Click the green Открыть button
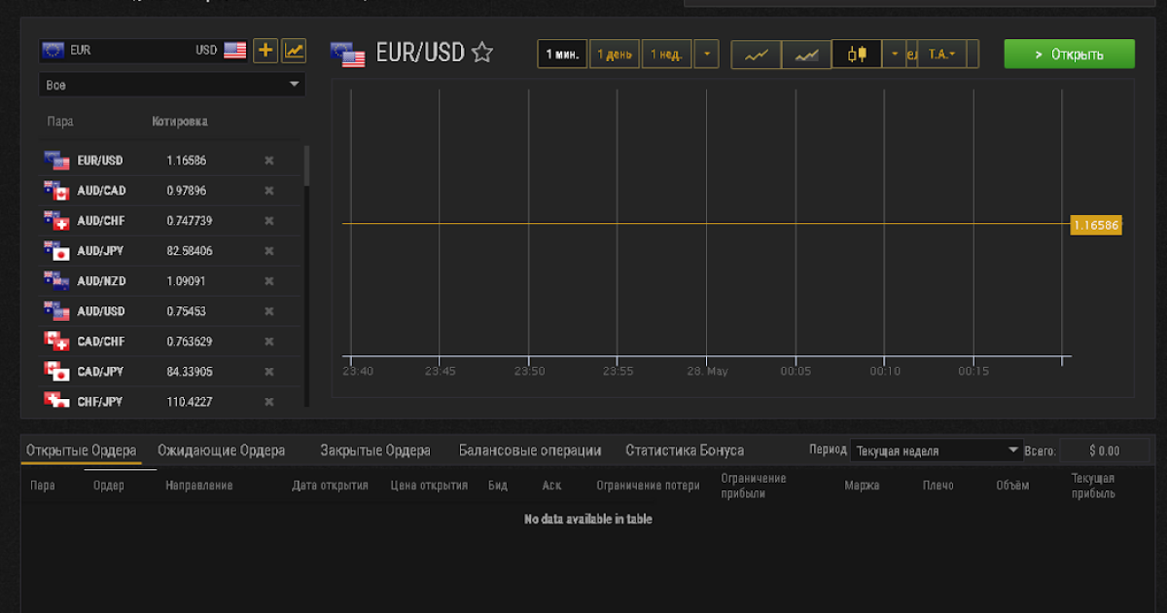The width and height of the screenshot is (1167, 613). [1069, 54]
